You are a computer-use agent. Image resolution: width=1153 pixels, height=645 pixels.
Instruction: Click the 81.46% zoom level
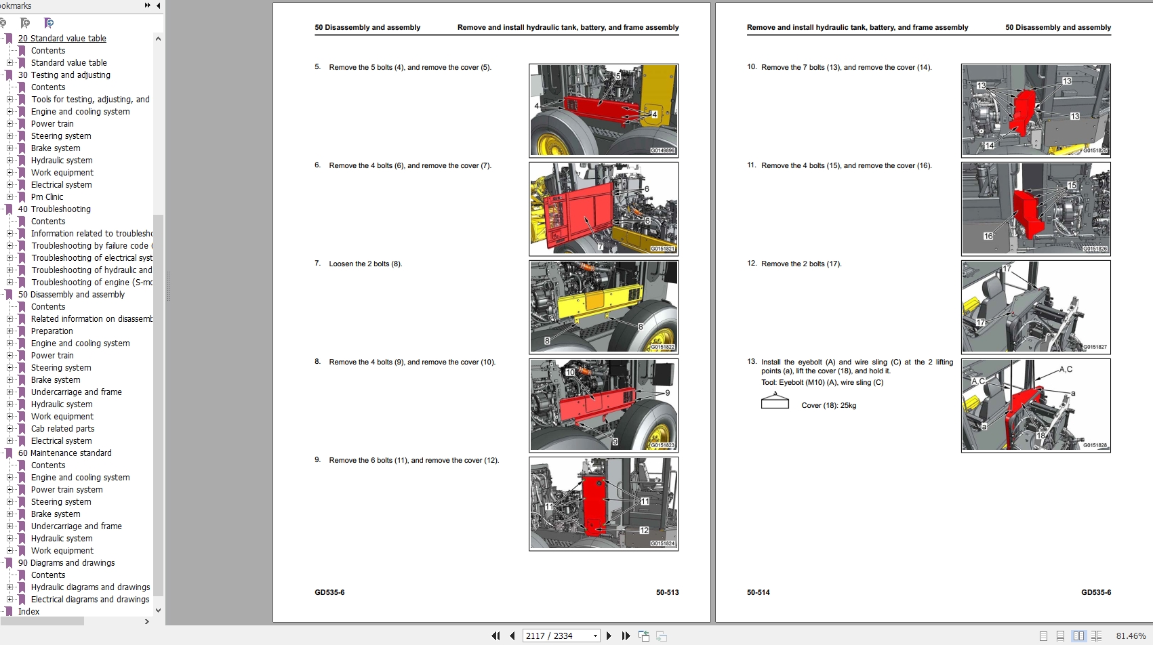click(1131, 636)
